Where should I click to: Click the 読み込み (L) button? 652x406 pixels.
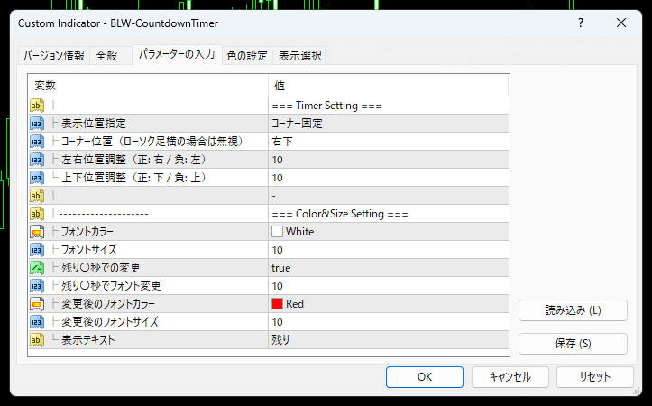(x=573, y=310)
